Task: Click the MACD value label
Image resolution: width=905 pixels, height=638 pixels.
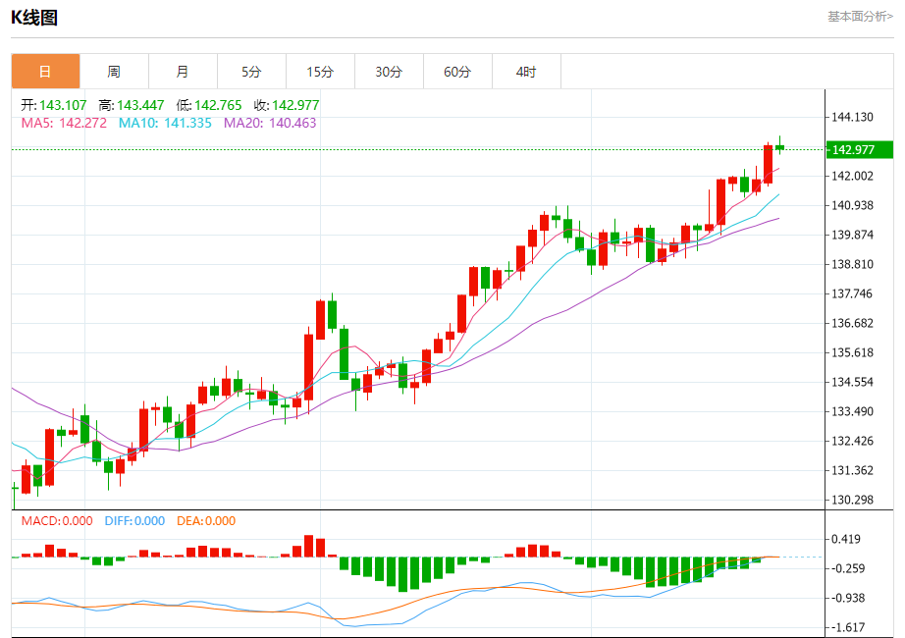Action: pyautogui.click(x=57, y=521)
